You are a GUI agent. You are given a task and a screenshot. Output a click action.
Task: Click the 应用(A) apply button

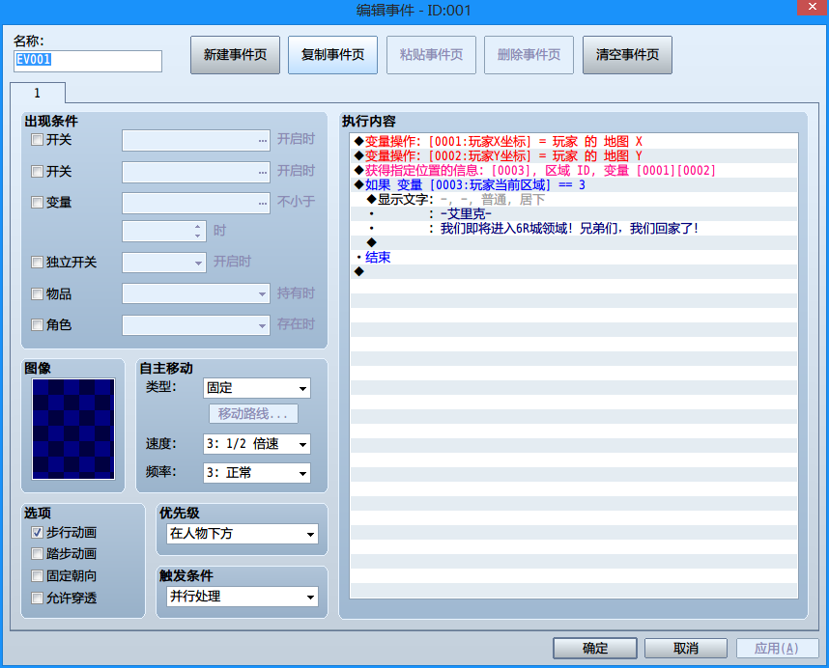pos(777,648)
